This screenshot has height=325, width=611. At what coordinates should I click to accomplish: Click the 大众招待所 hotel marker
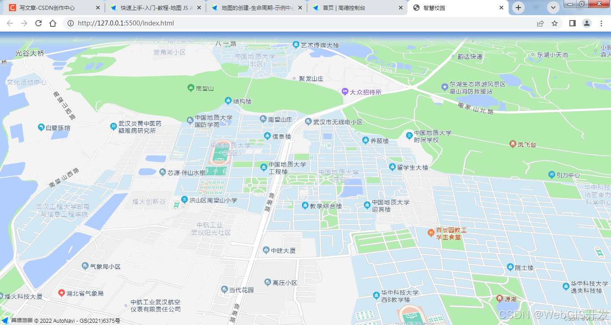click(344, 92)
